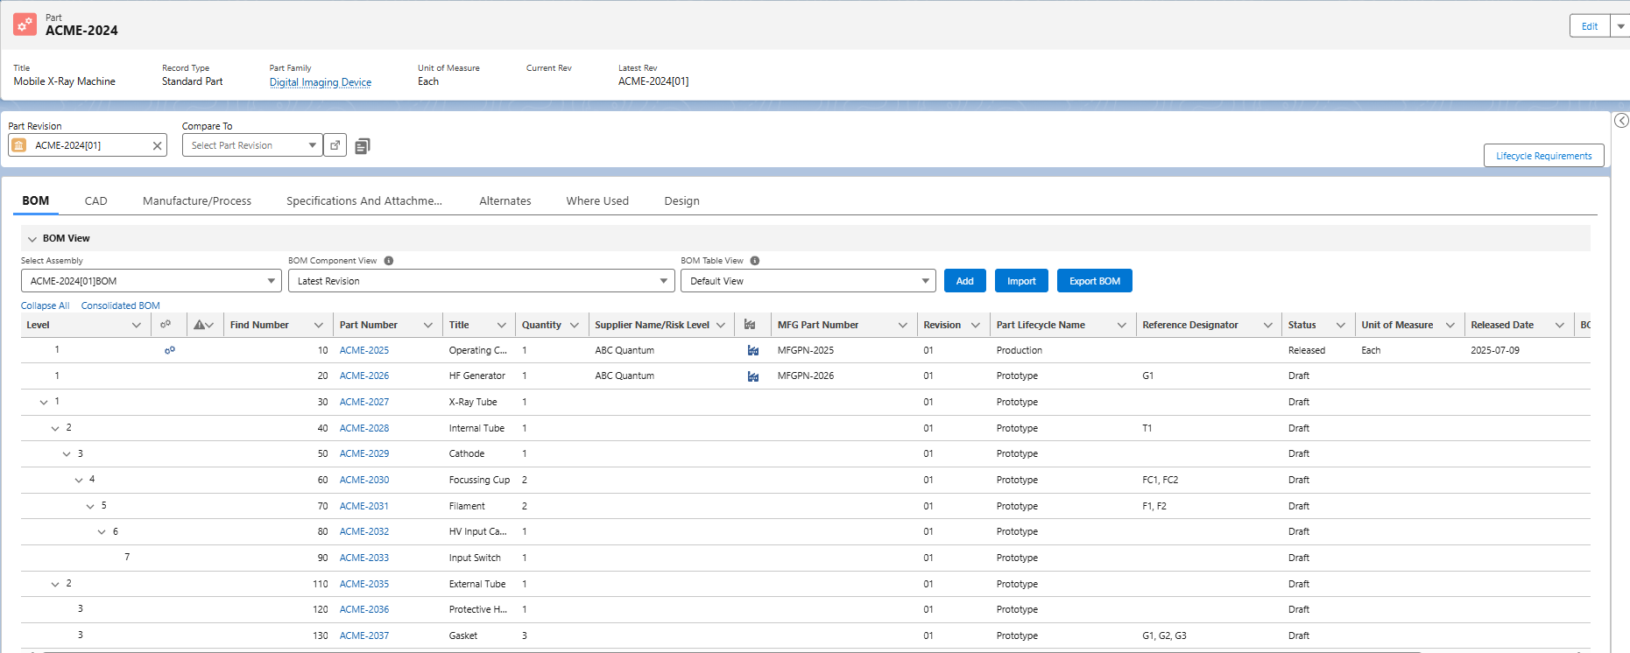Click the Export BOM button

(1094, 281)
